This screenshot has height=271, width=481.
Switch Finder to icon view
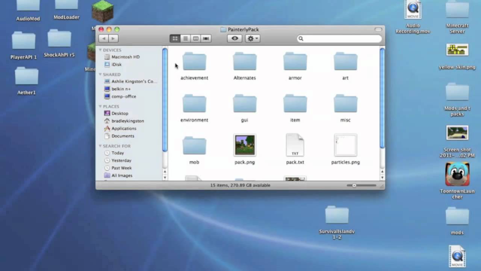click(175, 38)
